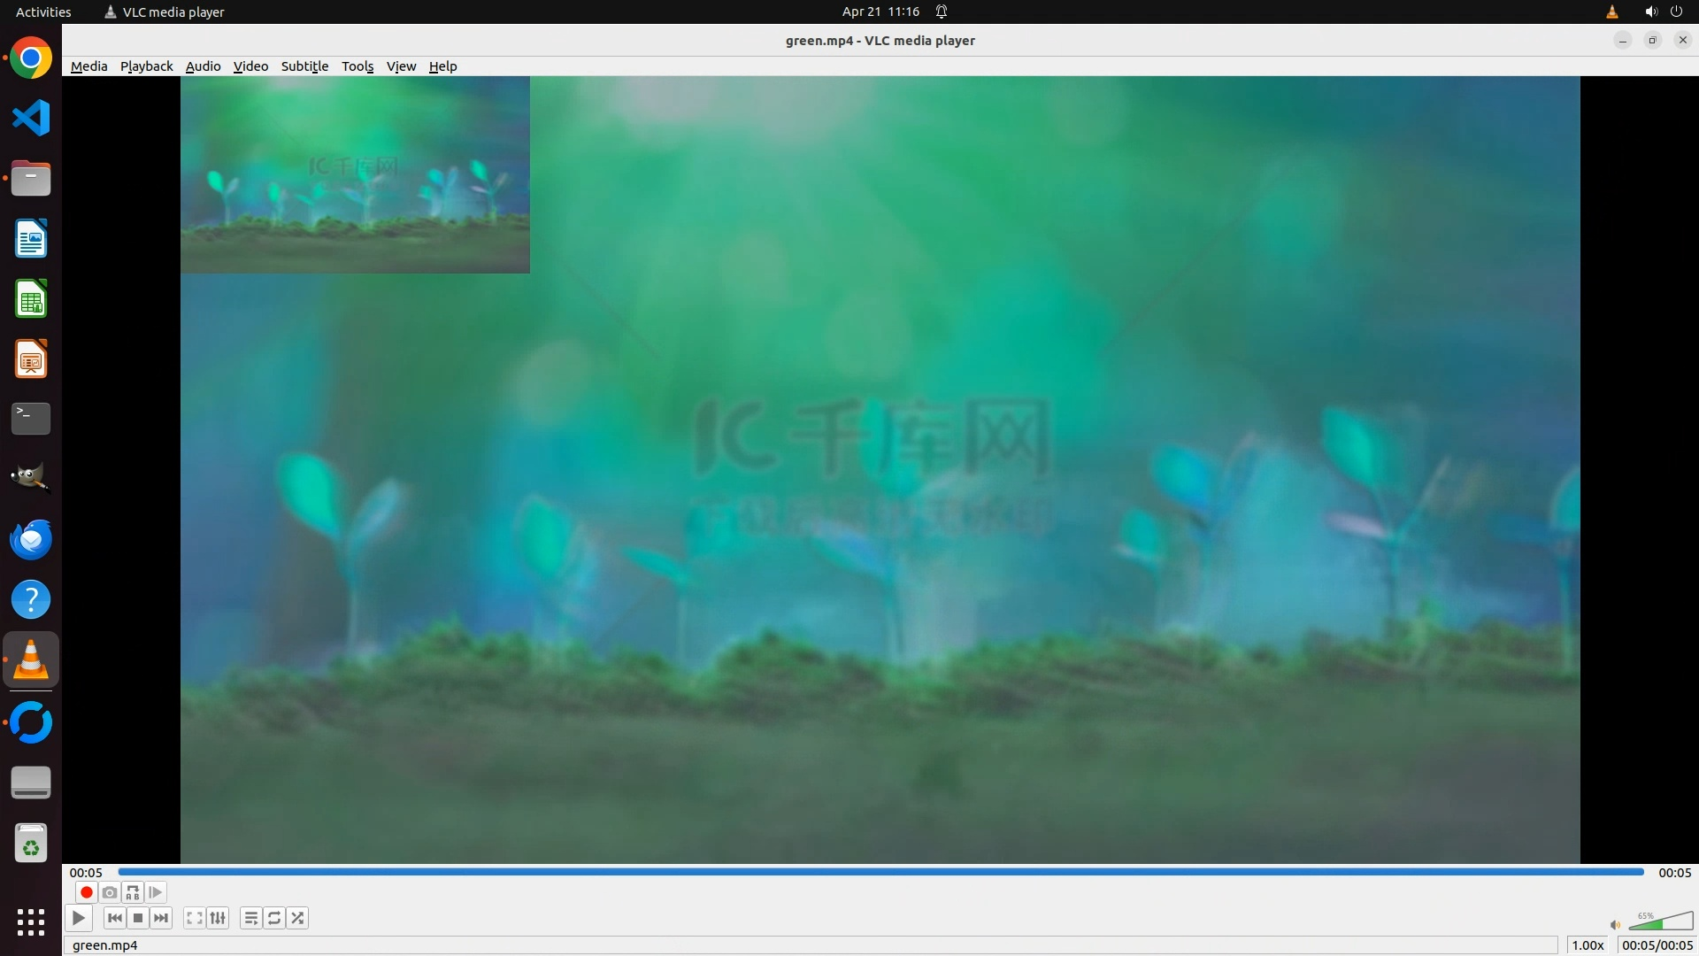Toggle shuffle (random) playback
This screenshot has height=956, width=1699.
point(298,918)
